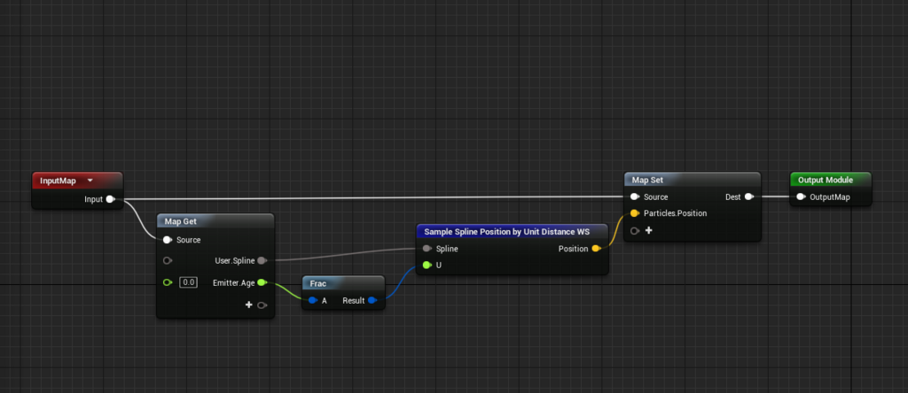908x393 pixels.
Task: Add a new pin on Map Get
Action: (249, 304)
